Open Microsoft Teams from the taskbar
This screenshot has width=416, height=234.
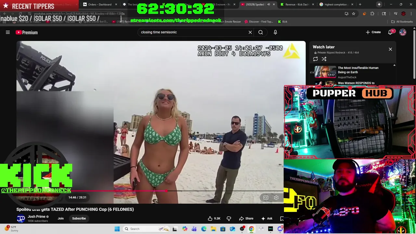pos(194,229)
